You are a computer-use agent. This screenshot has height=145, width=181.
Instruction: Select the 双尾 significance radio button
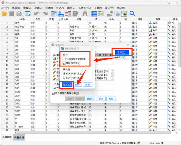55,88
